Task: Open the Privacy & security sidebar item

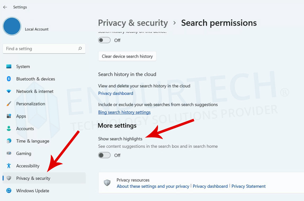Action: click(33, 178)
